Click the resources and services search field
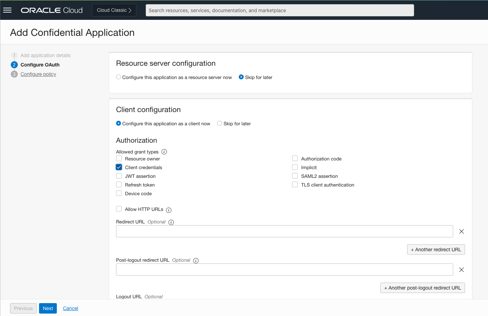Viewport: 488px width, 316px height. (279, 10)
